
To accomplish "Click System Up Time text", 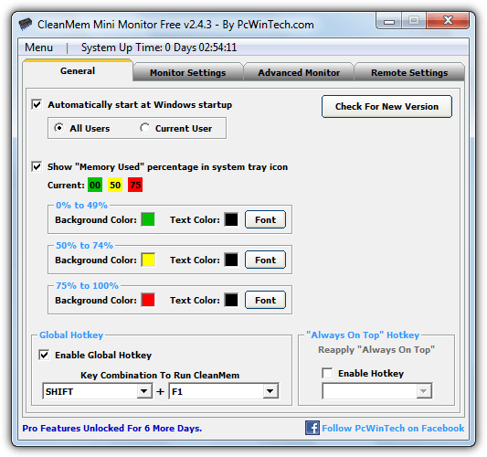I will click(159, 48).
